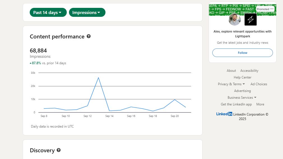Image resolution: width=283 pixels, height=159 pixels.
Task: Click the Sep 16 axis label
Action: 131,116
